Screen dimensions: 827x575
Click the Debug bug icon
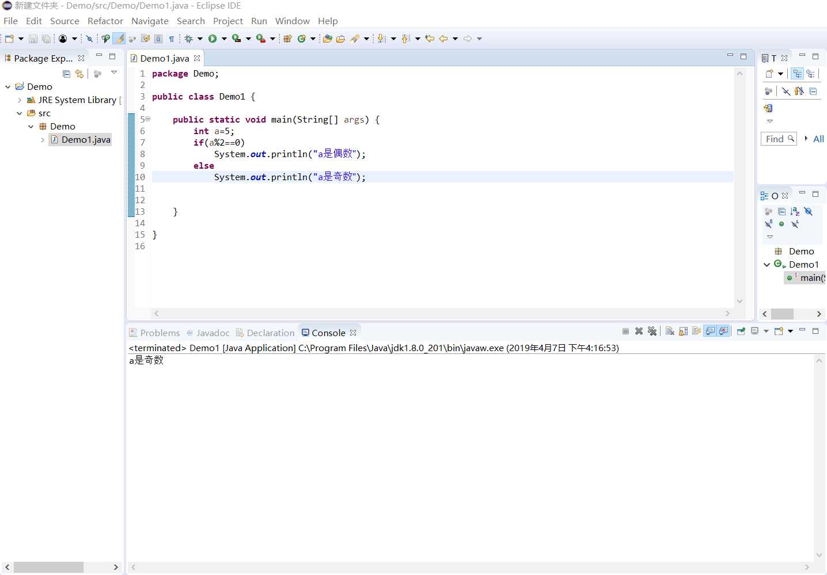[x=188, y=39]
